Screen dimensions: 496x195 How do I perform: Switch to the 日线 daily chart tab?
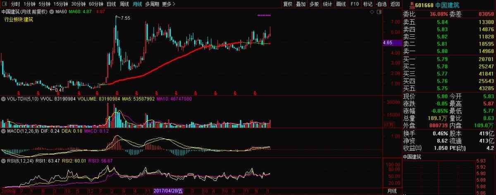pyautogui.click(x=111, y=4)
